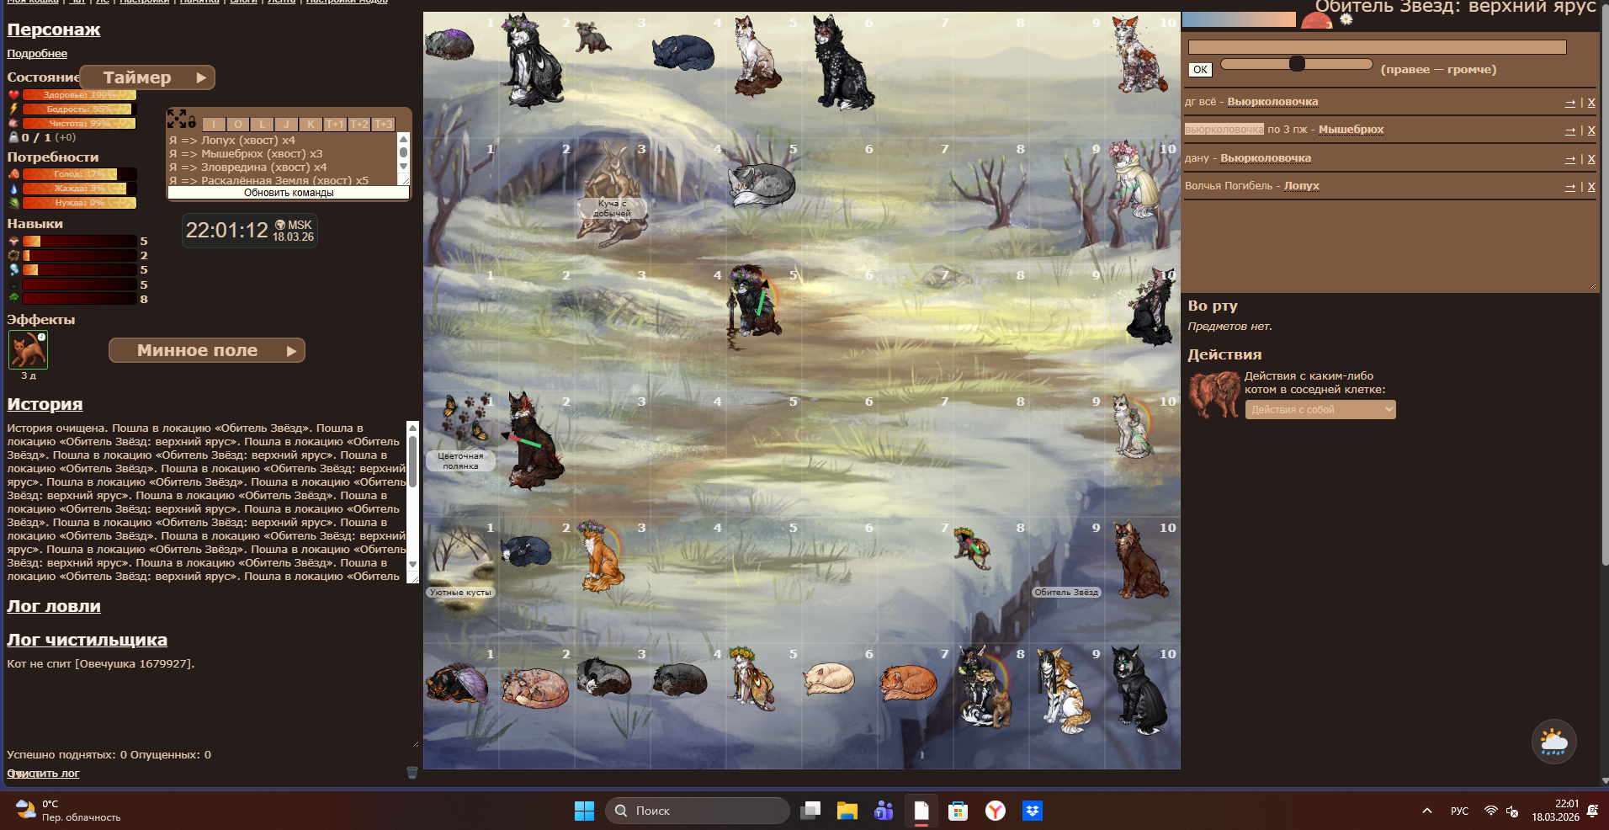Click the K command button

tap(311, 124)
